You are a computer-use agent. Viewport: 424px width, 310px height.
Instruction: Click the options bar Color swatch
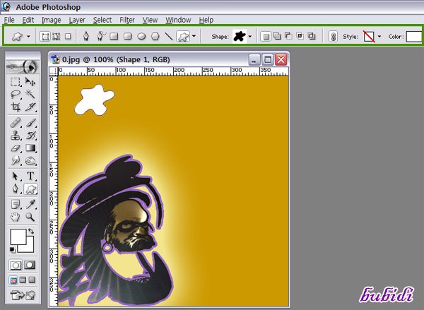coord(414,36)
